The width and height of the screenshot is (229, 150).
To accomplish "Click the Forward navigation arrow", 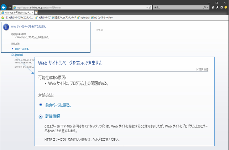I will (9, 7).
